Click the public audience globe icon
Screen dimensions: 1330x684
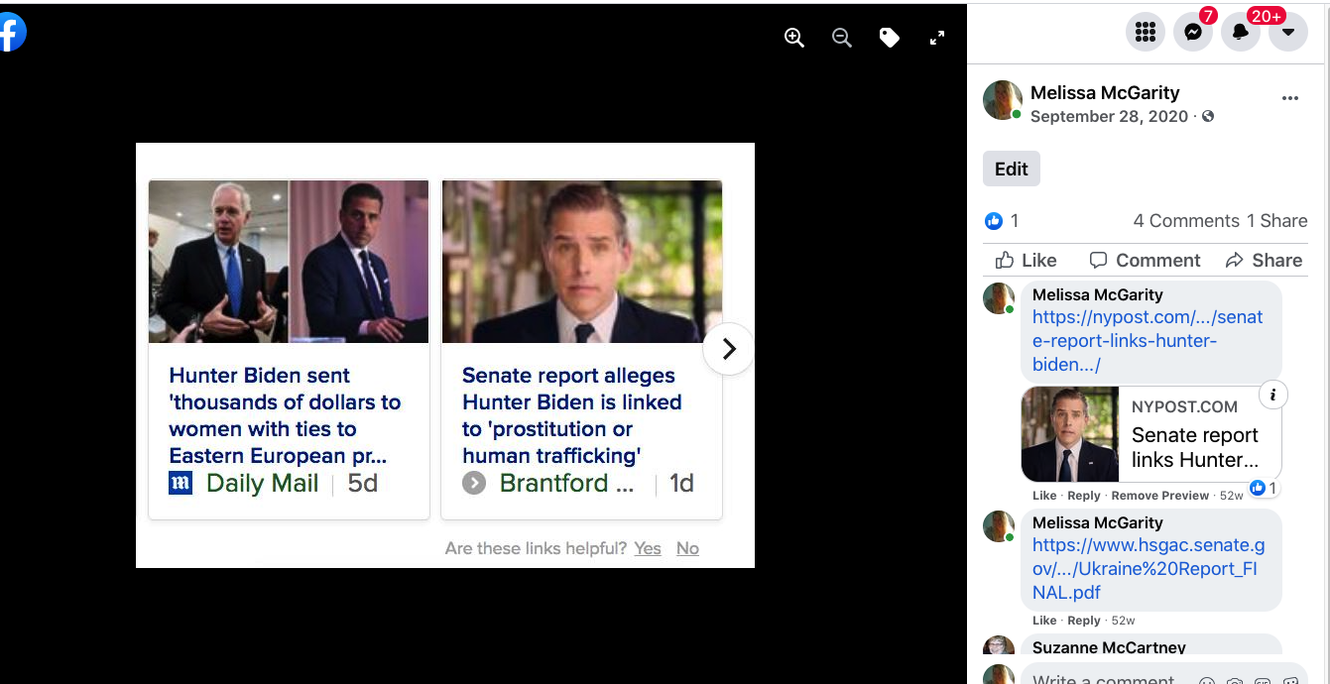point(1208,116)
